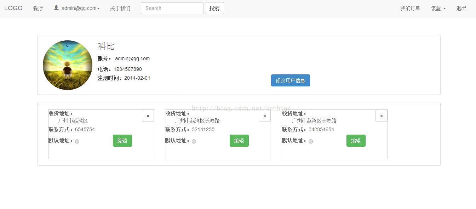Image resolution: width=476 pixels, height=209 pixels.
Task: Click registration date 2014-02-01
Action: tap(137, 78)
